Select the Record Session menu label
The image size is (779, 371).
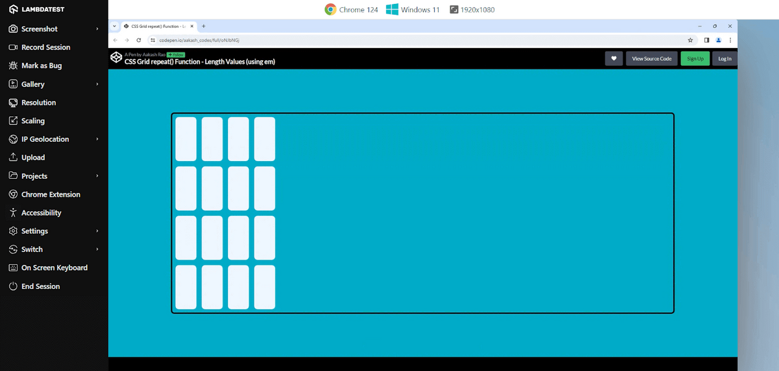[x=45, y=47]
